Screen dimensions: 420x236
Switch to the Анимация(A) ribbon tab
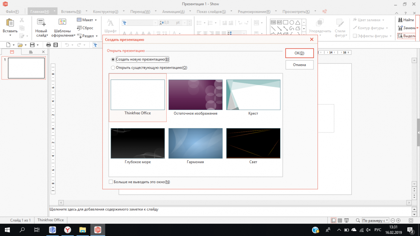173,12
